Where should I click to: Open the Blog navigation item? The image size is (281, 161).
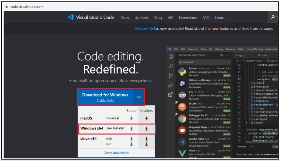click(158, 18)
